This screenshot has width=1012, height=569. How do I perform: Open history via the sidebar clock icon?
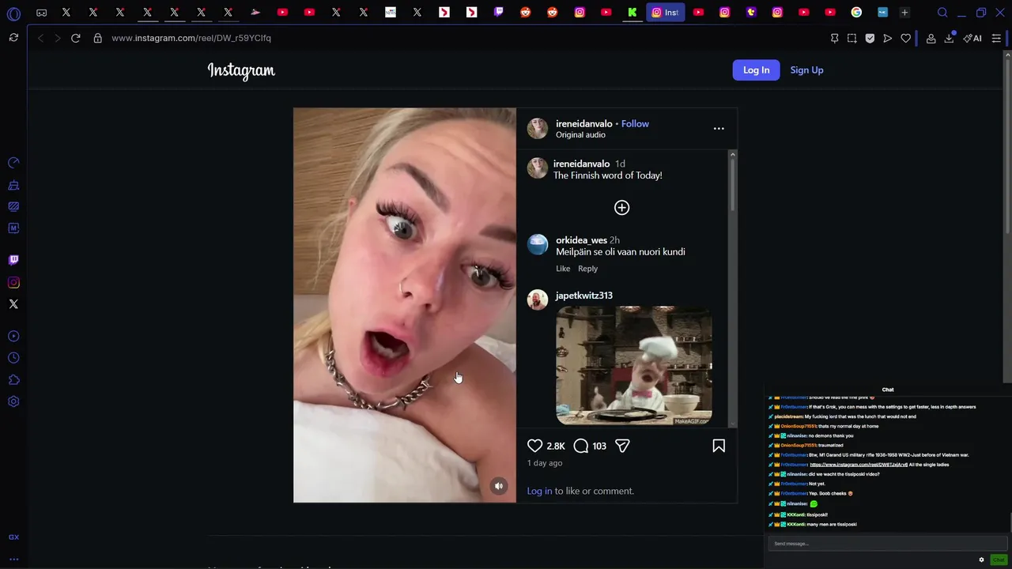(13, 358)
